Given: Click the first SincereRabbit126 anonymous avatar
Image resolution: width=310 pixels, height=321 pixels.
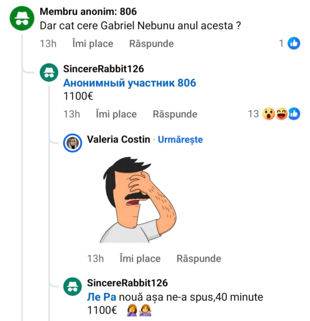Looking at the screenshot, I should point(49,72).
